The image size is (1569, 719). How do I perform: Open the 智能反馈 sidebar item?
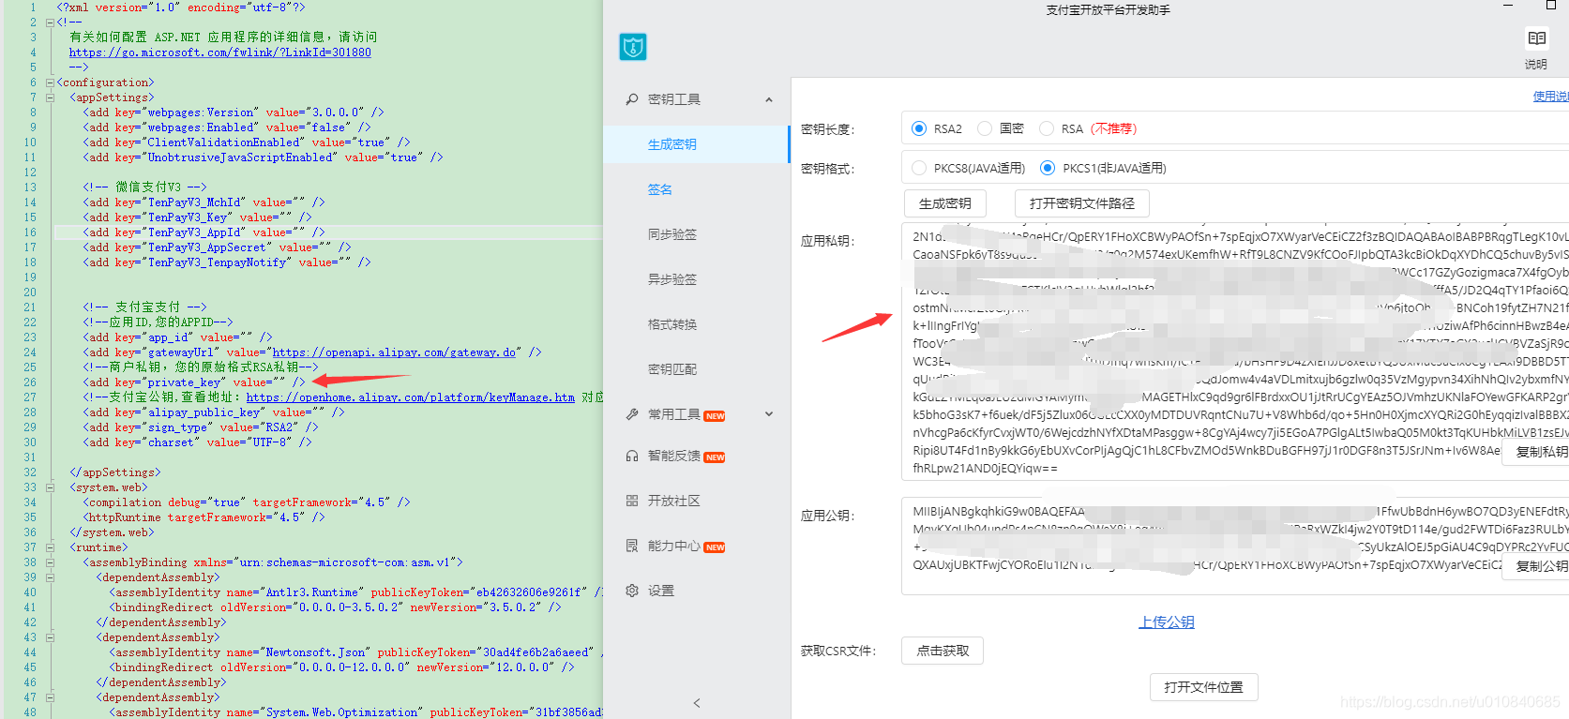[x=696, y=456]
